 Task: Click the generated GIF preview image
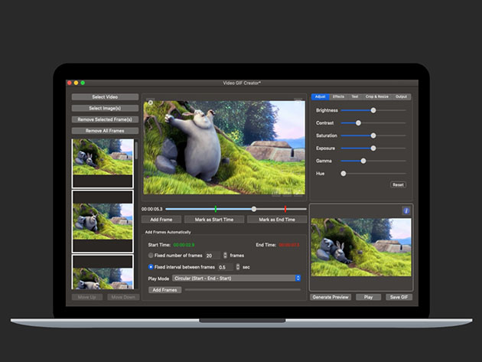(x=361, y=247)
